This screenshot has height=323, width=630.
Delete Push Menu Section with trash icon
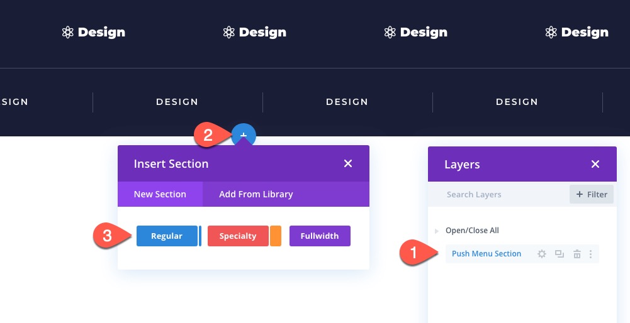577,254
